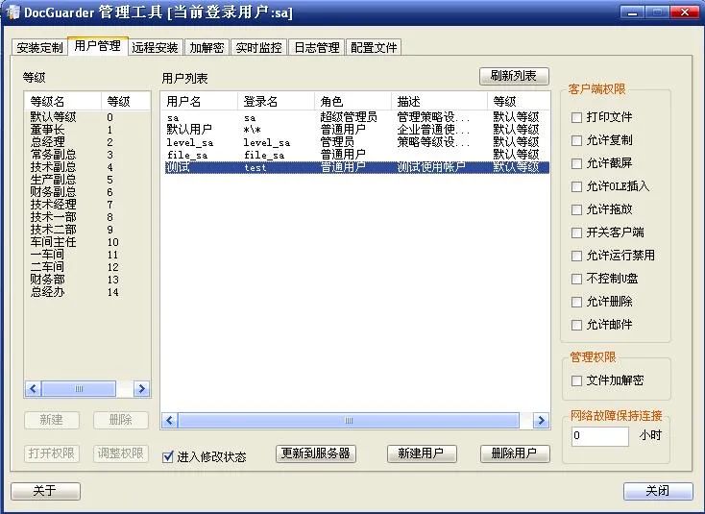Click the 描述 column header
Viewport: 705px width, 514px height.
pyautogui.click(x=439, y=102)
